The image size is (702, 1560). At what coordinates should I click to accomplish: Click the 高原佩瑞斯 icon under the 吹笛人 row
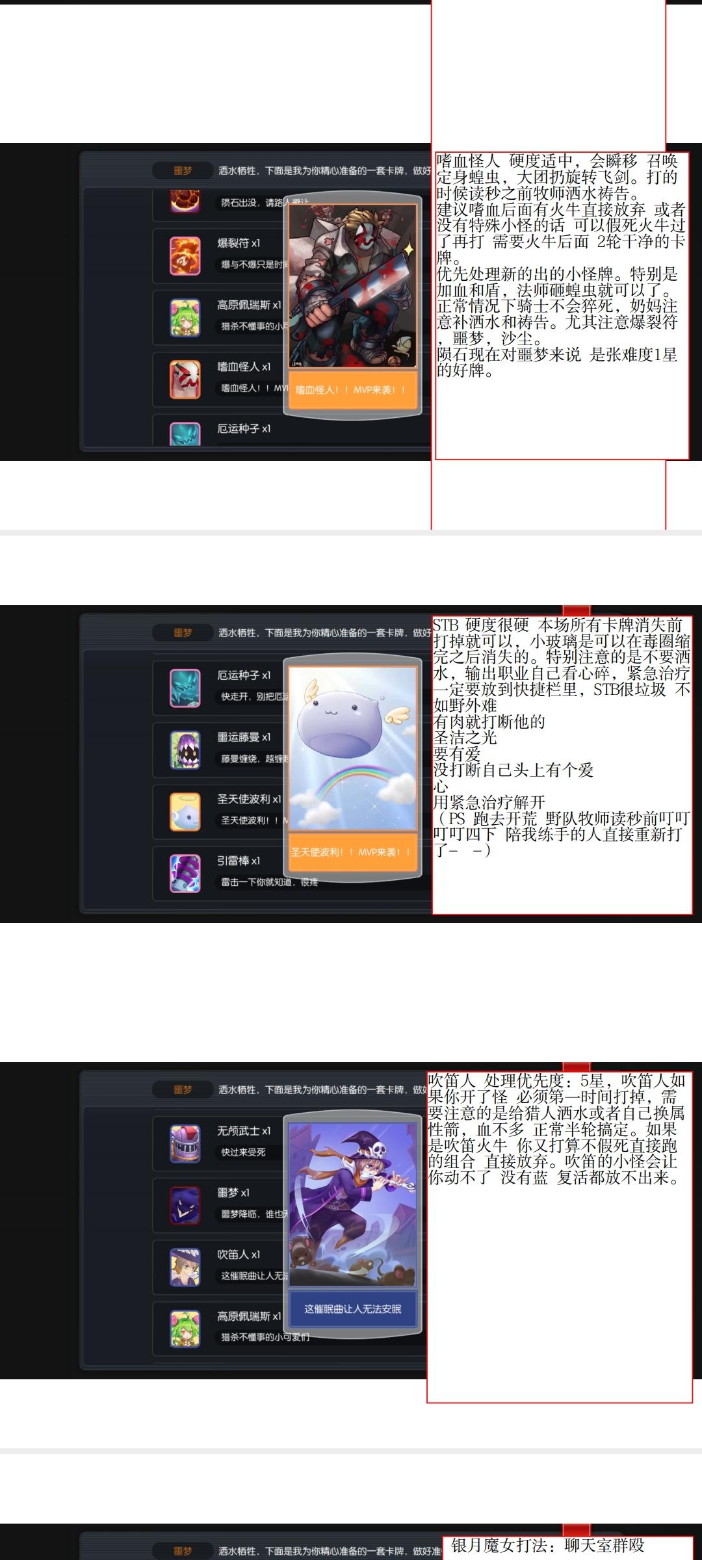pyautogui.click(x=185, y=1329)
